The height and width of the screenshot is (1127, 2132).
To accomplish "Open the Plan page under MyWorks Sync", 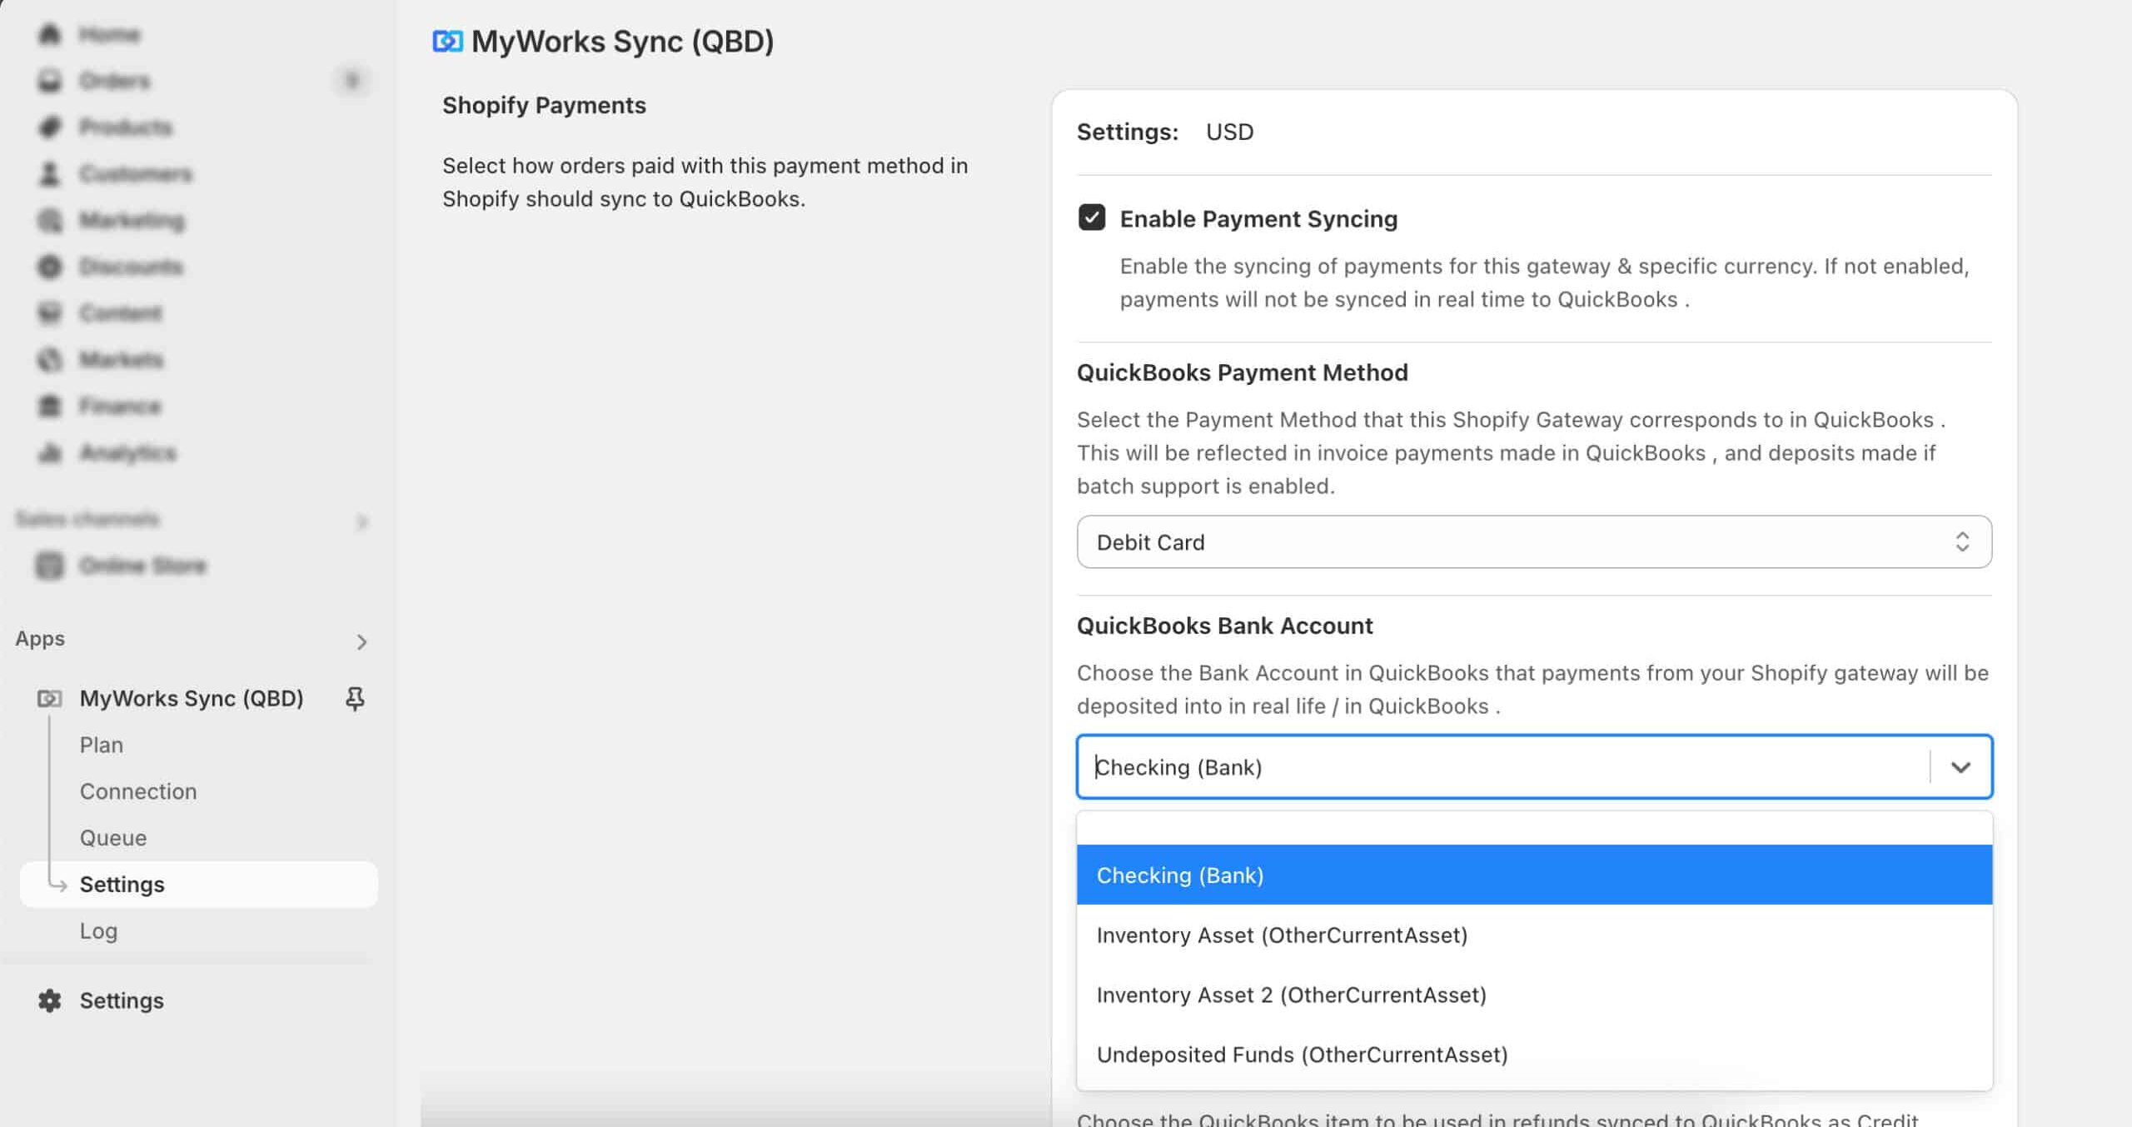I will (x=102, y=745).
